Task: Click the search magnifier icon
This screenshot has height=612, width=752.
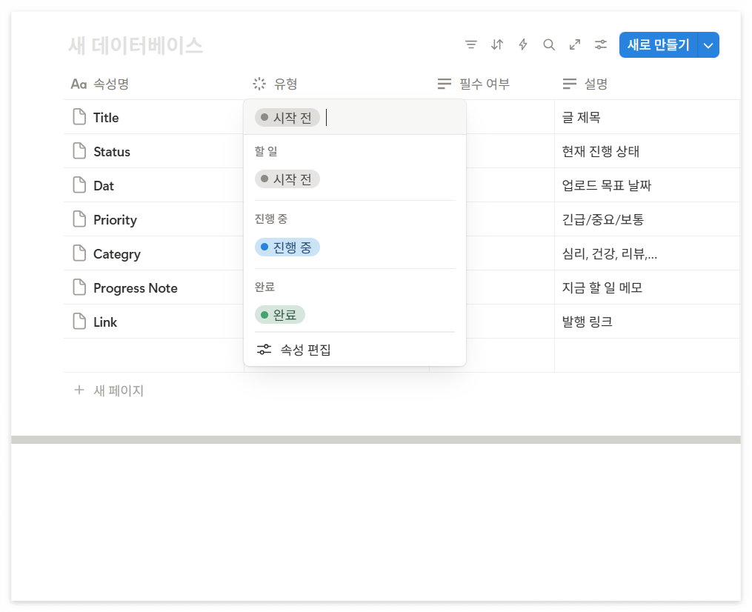Action: tap(549, 44)
